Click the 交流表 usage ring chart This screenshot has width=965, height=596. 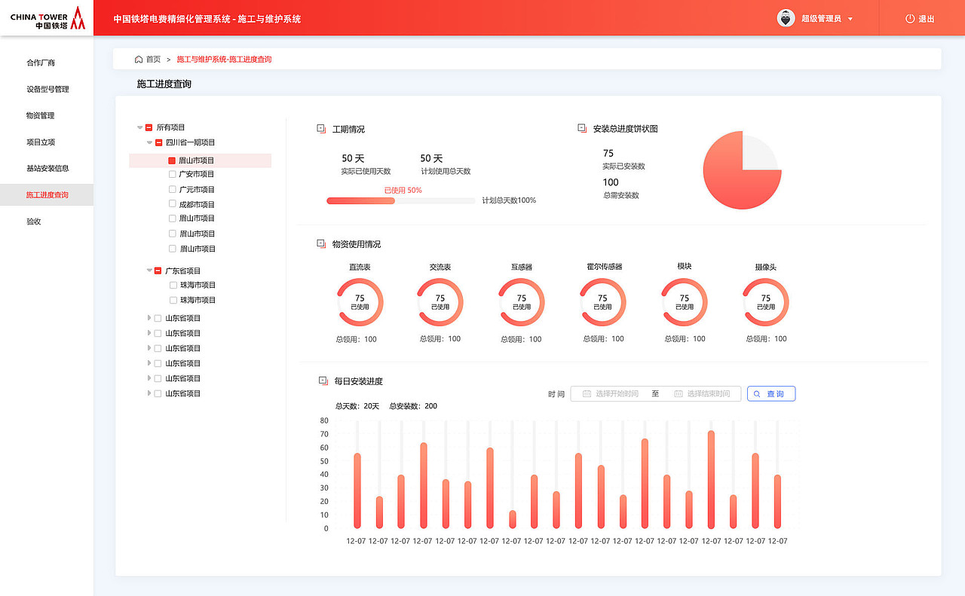click(x=440, y=302)
